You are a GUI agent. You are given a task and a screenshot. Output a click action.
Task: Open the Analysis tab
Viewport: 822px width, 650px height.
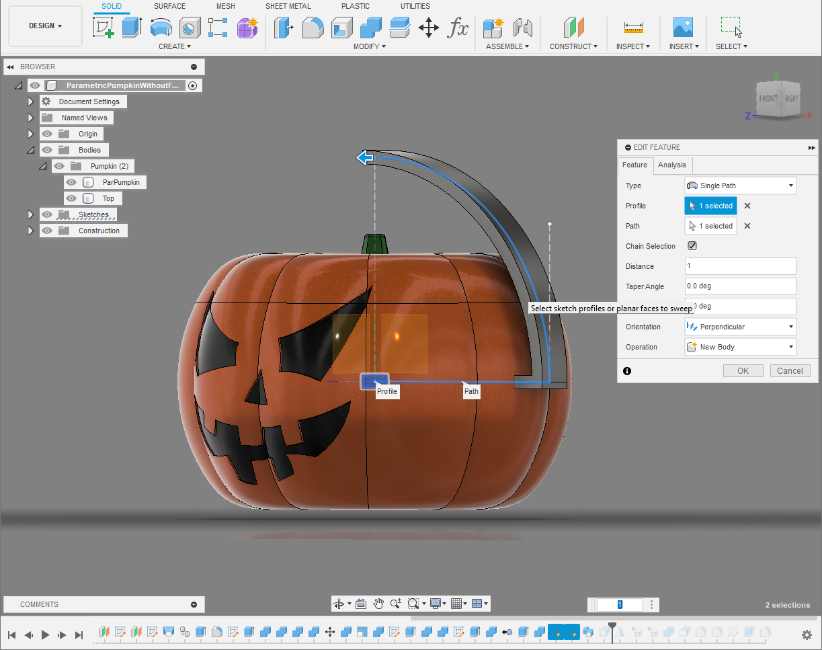click(671, 165)
